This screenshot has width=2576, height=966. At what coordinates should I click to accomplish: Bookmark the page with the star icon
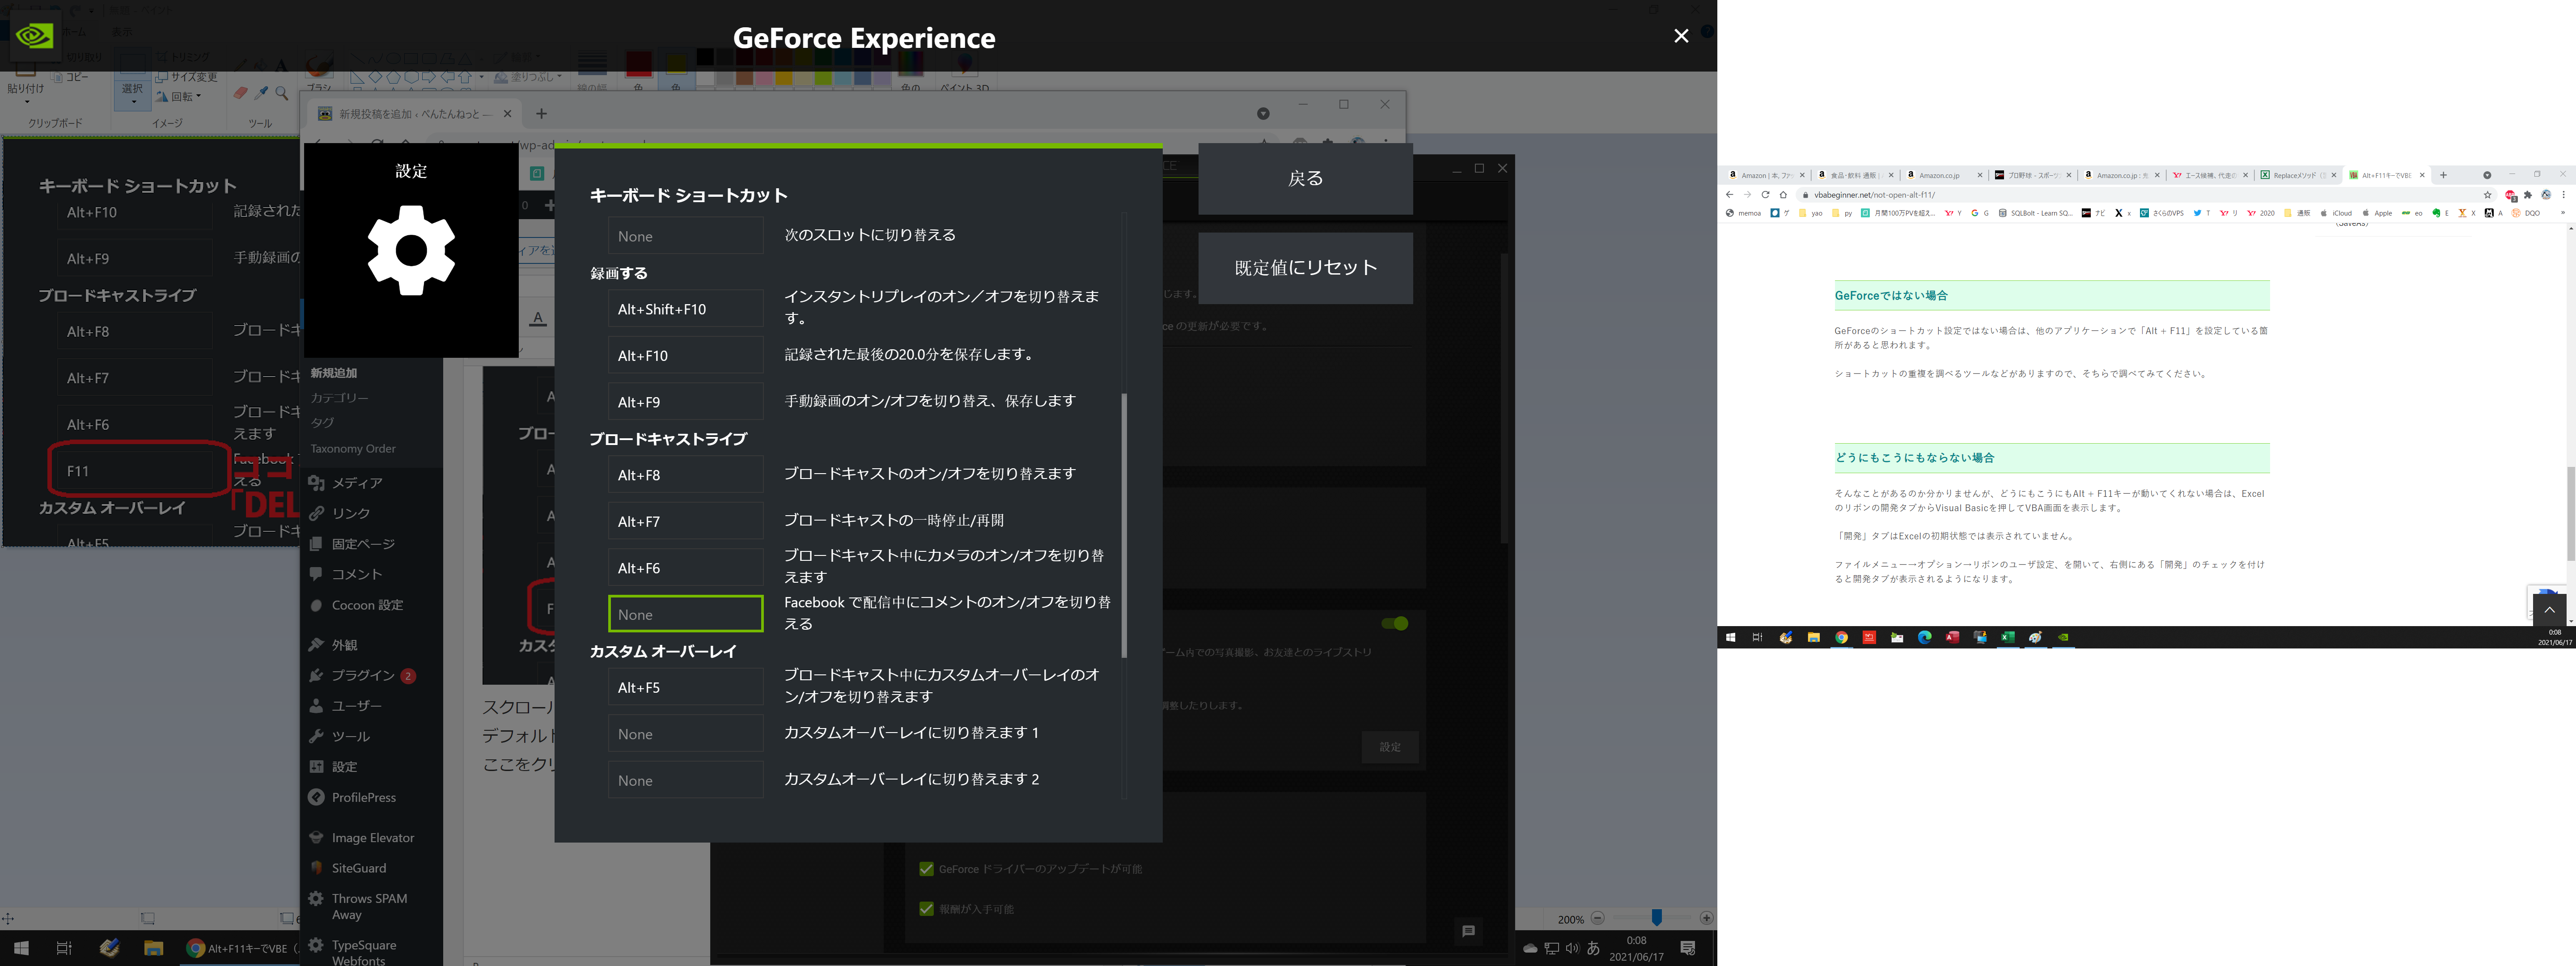click(2488, 195)
